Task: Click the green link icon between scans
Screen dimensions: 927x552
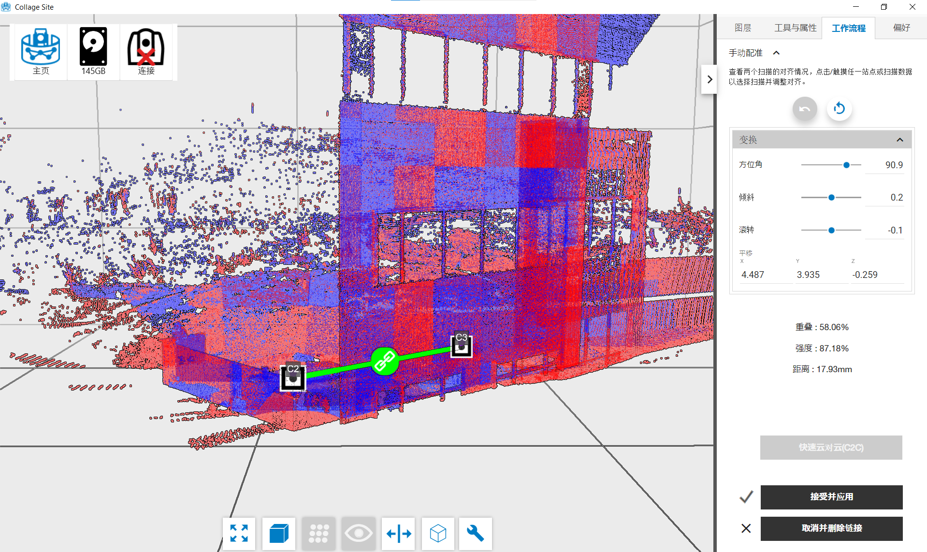Action: [x=385, y=361]
